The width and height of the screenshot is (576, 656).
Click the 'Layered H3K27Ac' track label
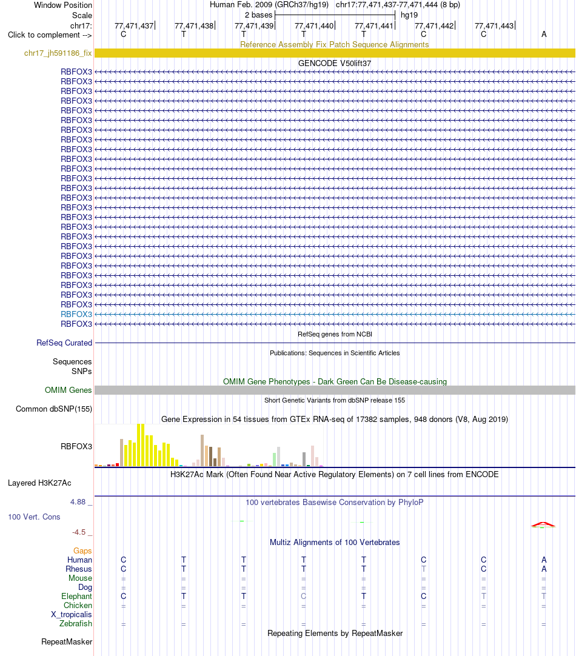click(x=39, y=483)
